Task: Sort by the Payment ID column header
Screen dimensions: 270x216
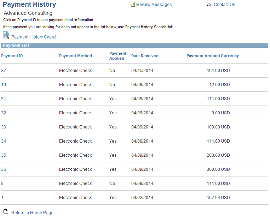Action: pos(12,56)
